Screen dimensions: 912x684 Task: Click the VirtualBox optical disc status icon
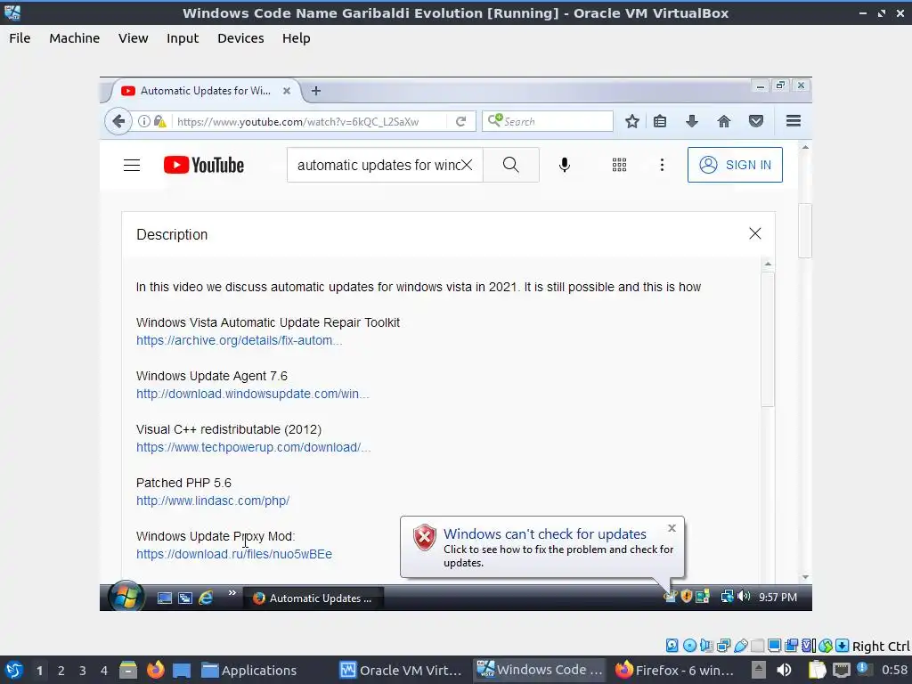click(x=689, y=646)
